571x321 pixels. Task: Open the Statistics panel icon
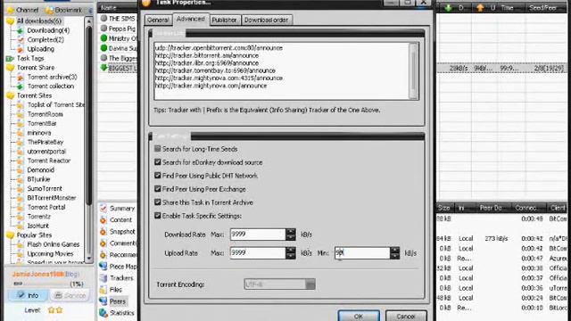click(103, 313)
